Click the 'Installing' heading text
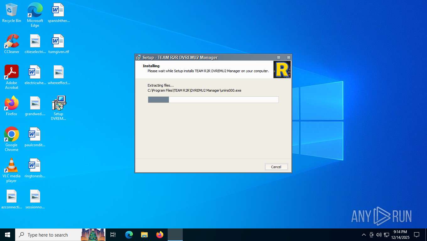The height and width of the screenshot is (241, 427). point(151,66)
